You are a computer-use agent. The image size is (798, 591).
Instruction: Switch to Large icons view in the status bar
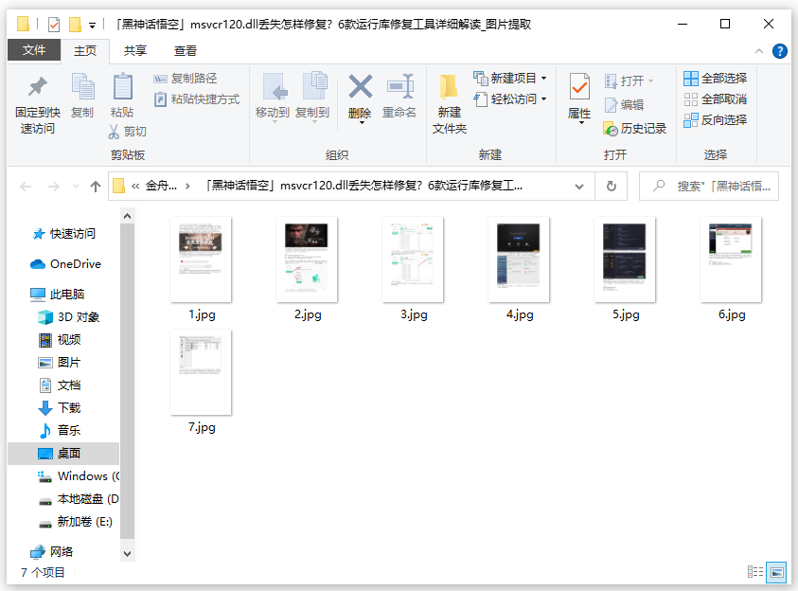point(776,572)
